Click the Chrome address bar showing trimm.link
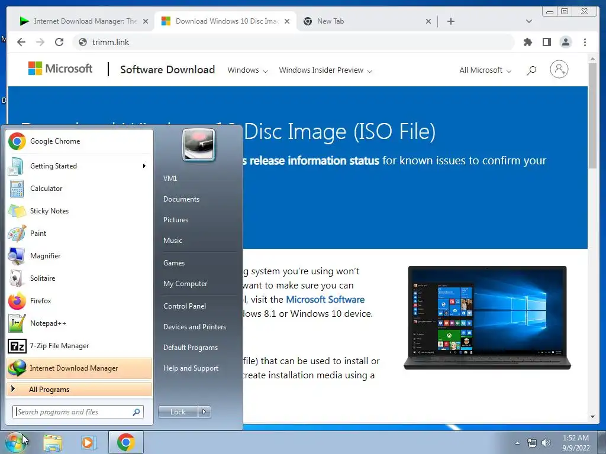The height and width of the screenshot is (454, 606). pos(294,42)
